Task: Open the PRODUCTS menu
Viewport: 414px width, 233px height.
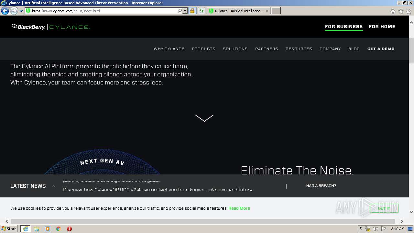Action: [203, 49]
